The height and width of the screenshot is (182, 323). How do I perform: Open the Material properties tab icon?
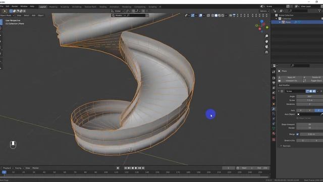274,133
